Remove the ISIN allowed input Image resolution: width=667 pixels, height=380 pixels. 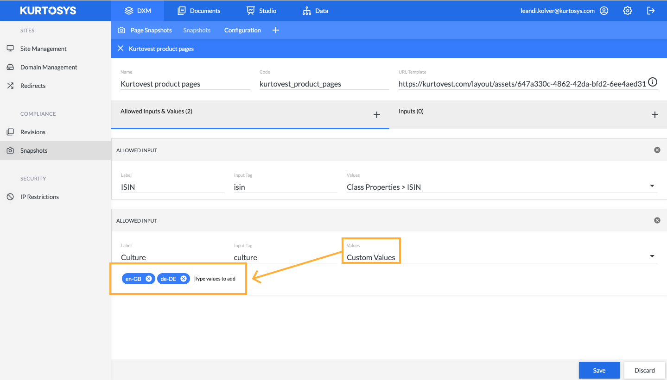click(x=657, y=150)
